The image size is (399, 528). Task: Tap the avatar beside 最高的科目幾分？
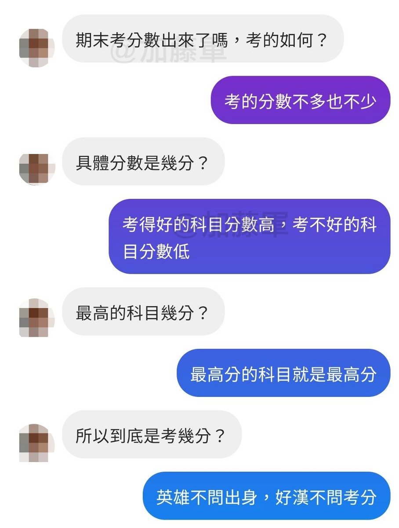coord(37,318)
